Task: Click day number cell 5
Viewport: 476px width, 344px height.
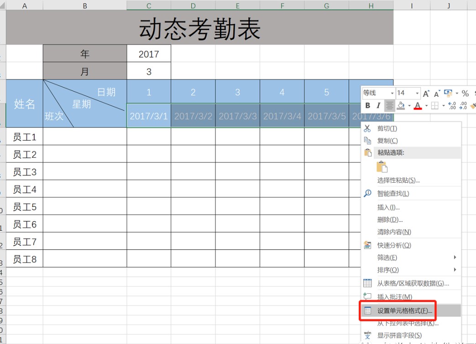Action: click(x=327, y=92)
